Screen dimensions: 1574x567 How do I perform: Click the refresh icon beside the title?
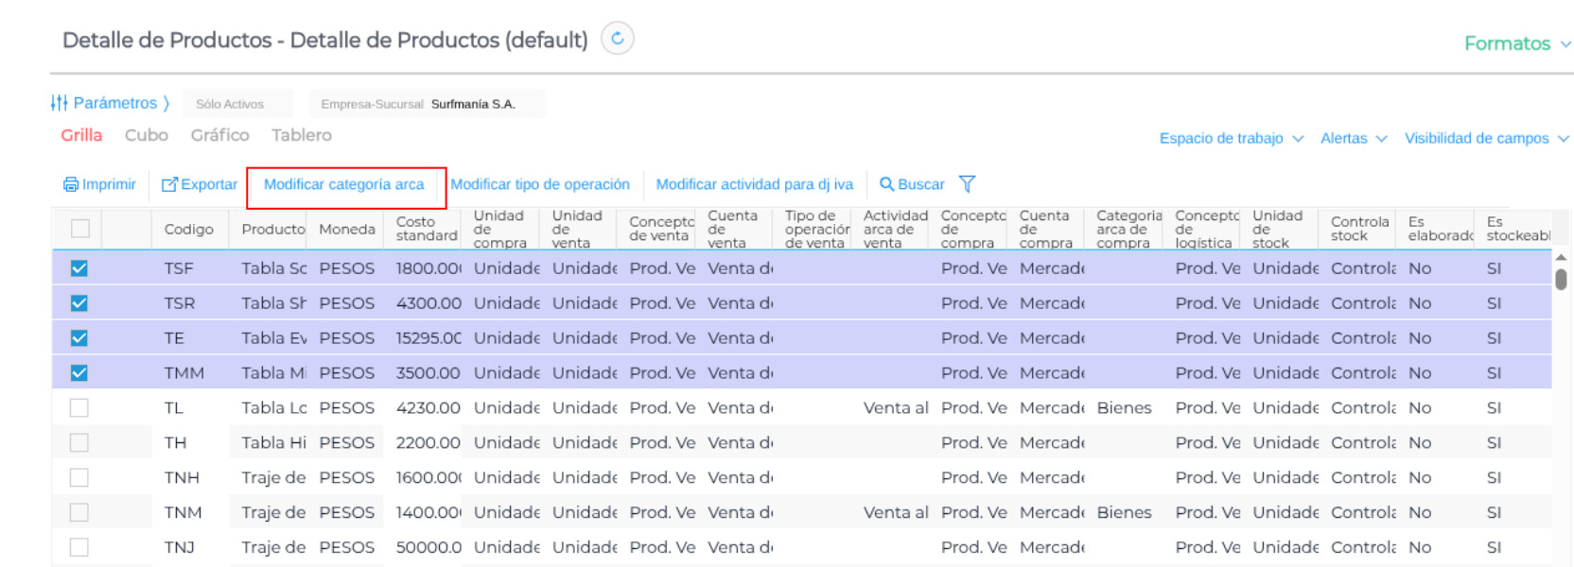(x=618, y=39)
